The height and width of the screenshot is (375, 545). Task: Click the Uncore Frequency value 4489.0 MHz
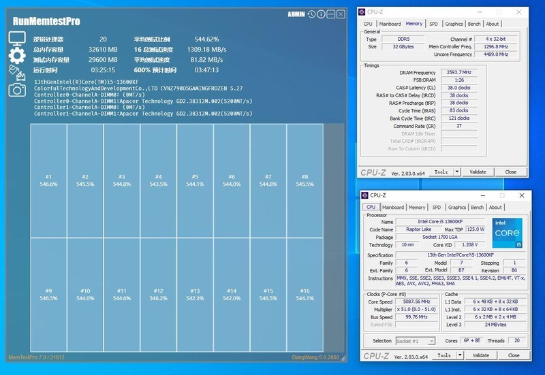tap(496, 54)
